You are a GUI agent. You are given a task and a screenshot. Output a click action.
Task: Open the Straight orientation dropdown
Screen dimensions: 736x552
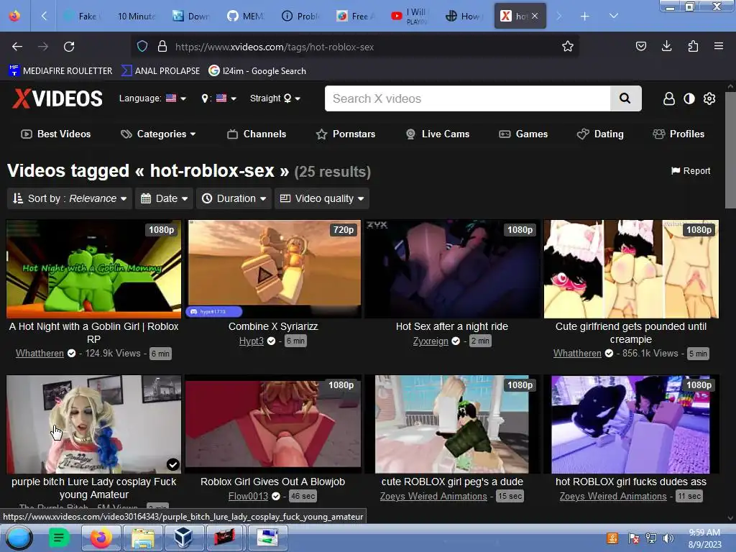tap(275, 98)
